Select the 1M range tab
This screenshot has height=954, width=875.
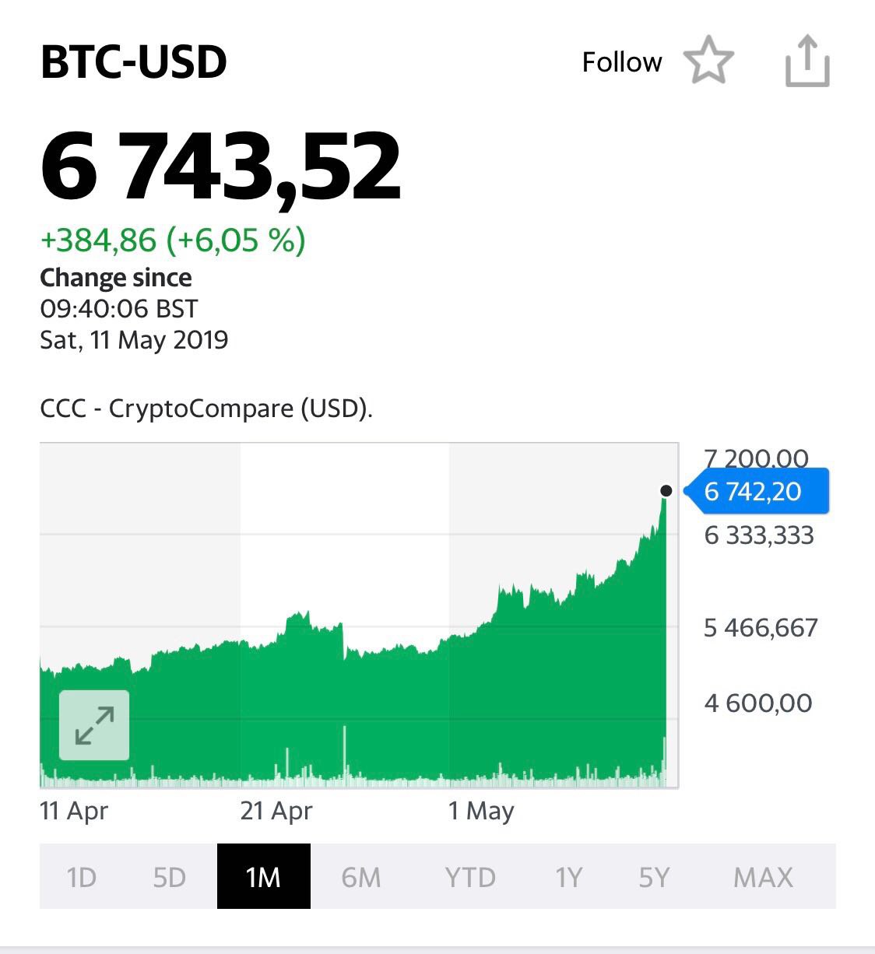click(263, 876)
